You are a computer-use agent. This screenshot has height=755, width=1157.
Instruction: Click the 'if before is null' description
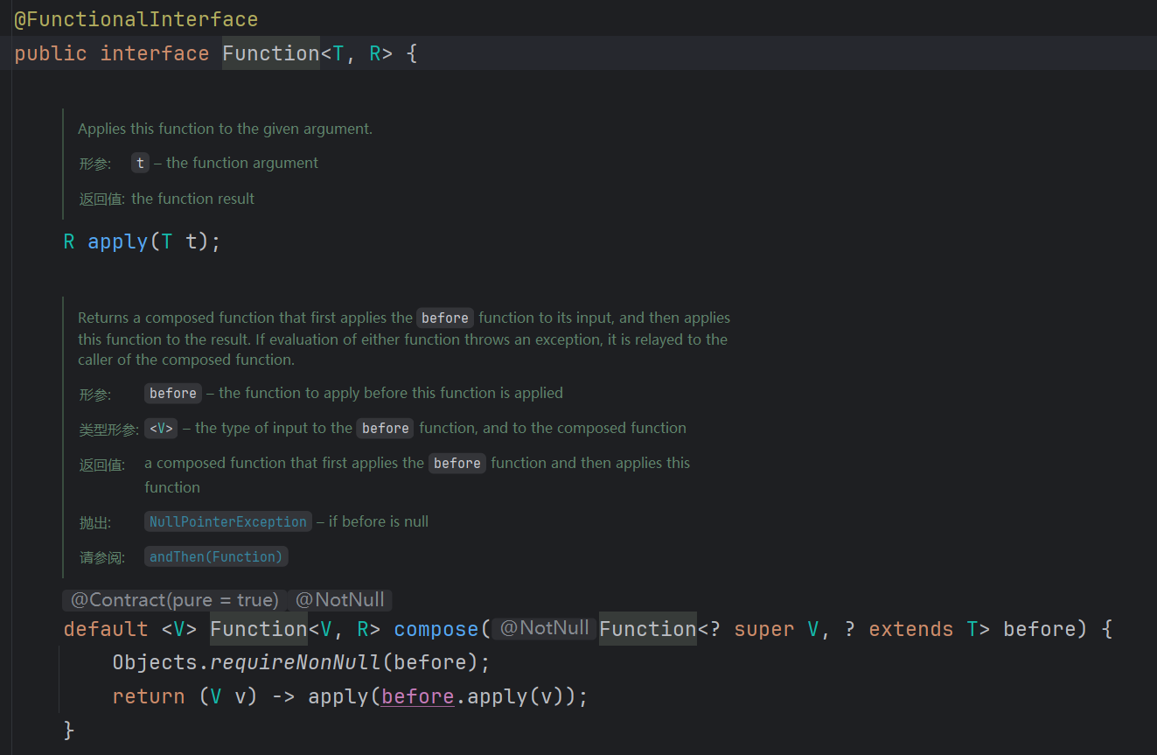[x=379, y=521]
